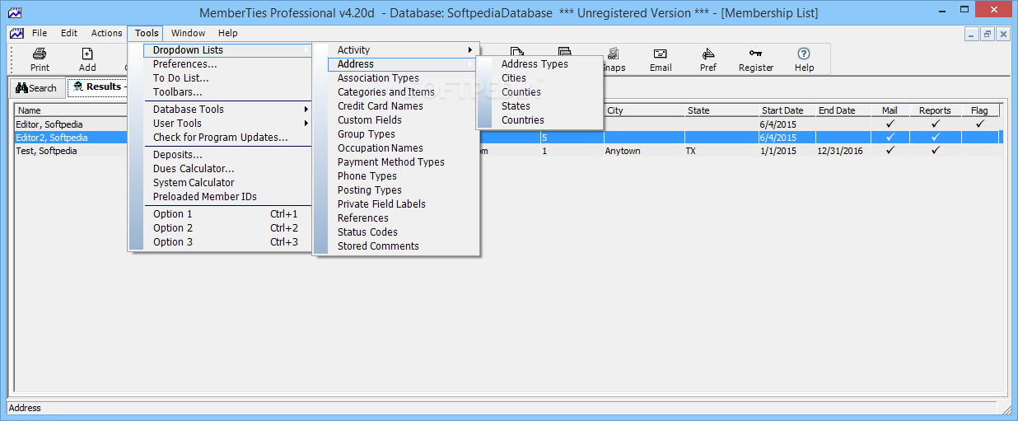Open the Window menu
Image resolution: width=1018 pixels, height=421 pixels.
(x=189, y=33)
